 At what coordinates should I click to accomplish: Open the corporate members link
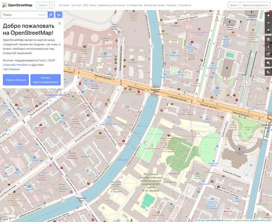point(16,65)
